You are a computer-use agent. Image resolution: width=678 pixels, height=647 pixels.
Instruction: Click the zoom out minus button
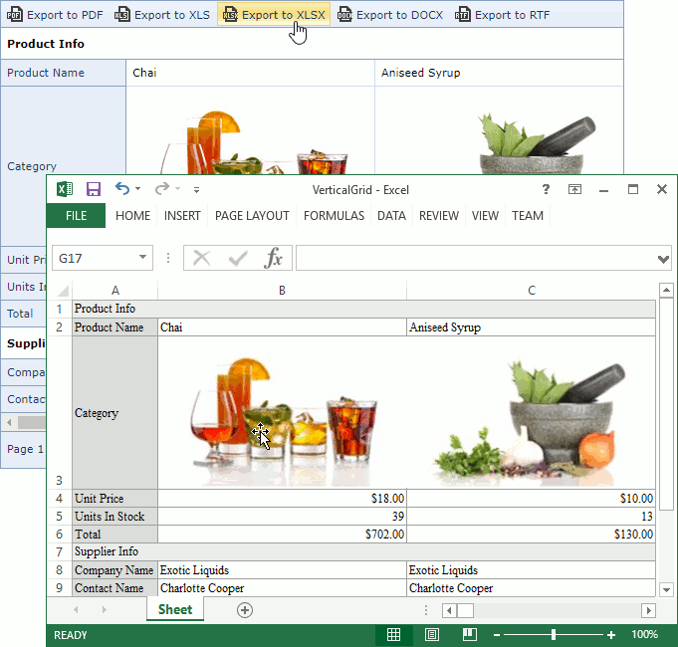coord(497,635)
